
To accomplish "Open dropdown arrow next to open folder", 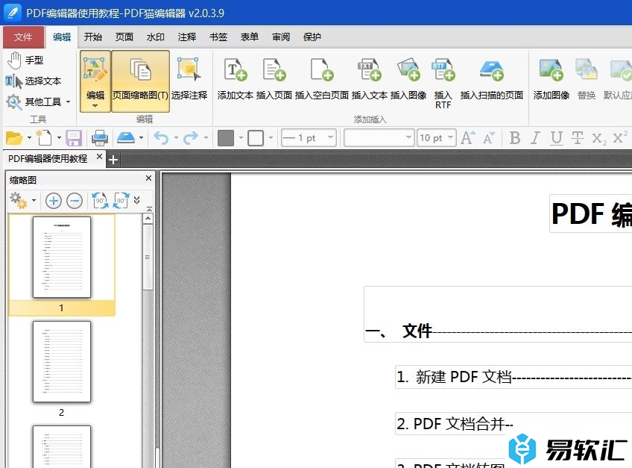I will (x=29, y=138).
